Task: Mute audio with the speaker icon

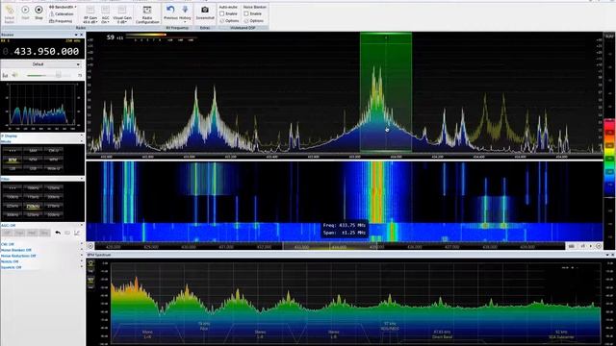Action: [15, 75]
